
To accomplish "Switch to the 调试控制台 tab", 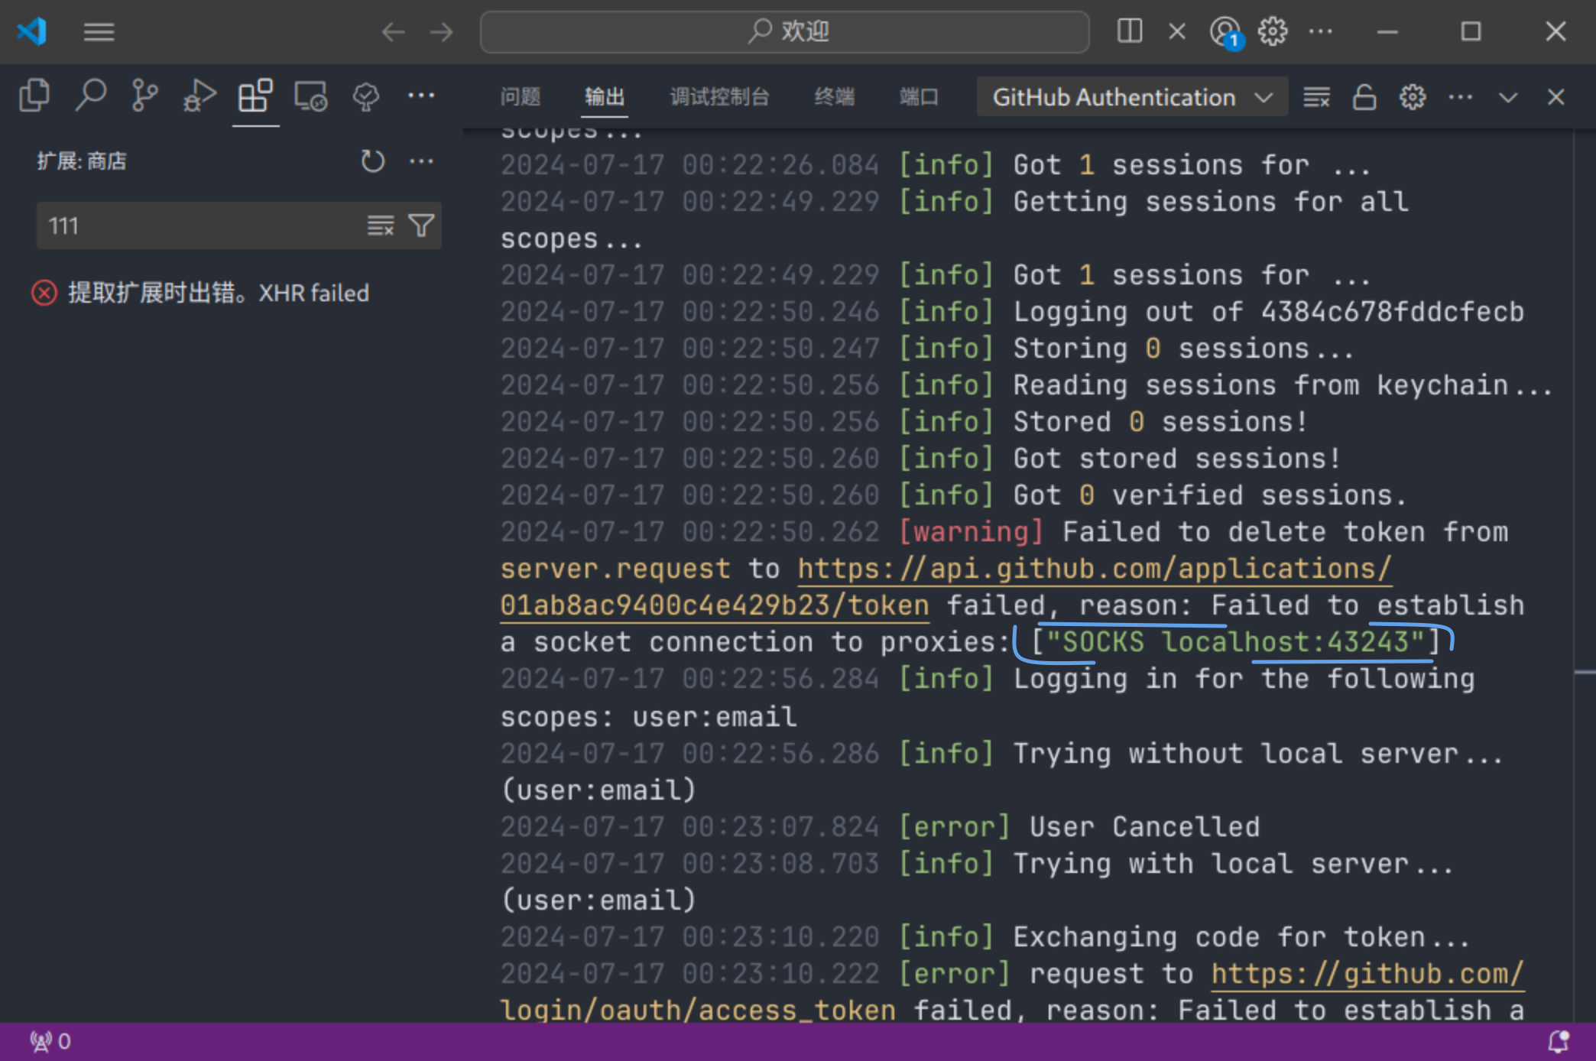I will point(720,97).
